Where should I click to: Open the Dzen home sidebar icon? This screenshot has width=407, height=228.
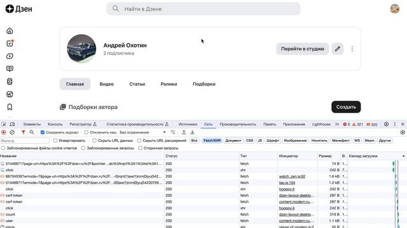click(x=10, y=31)
